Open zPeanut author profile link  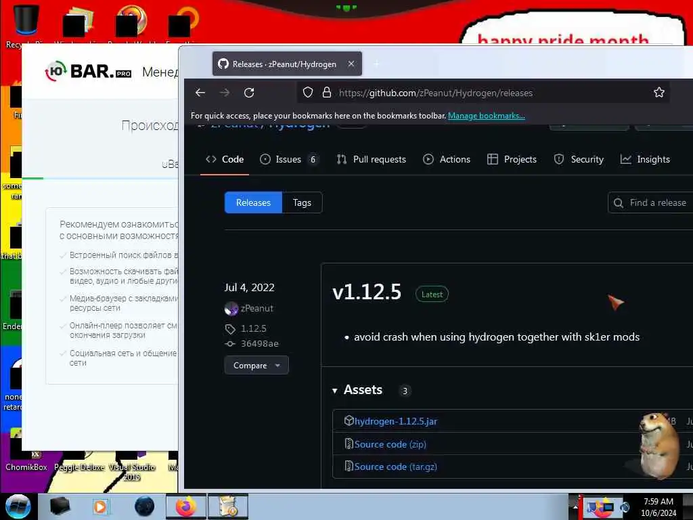256,308
